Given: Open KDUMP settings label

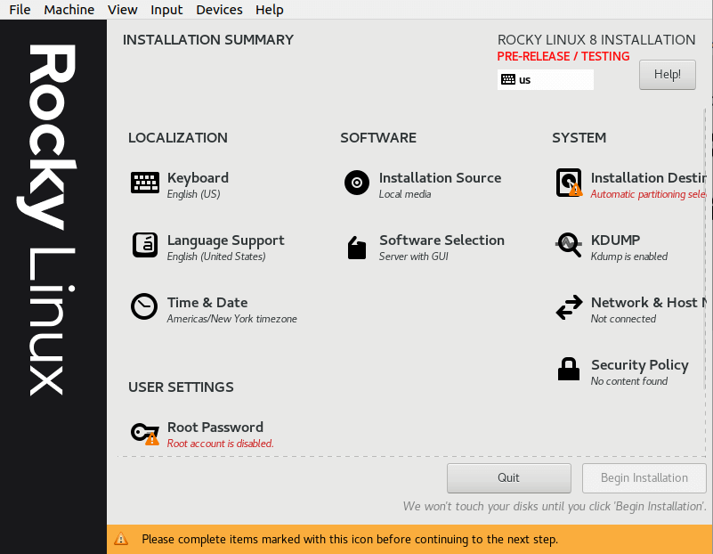Looking at the screenshot, I should click(615, 240).
